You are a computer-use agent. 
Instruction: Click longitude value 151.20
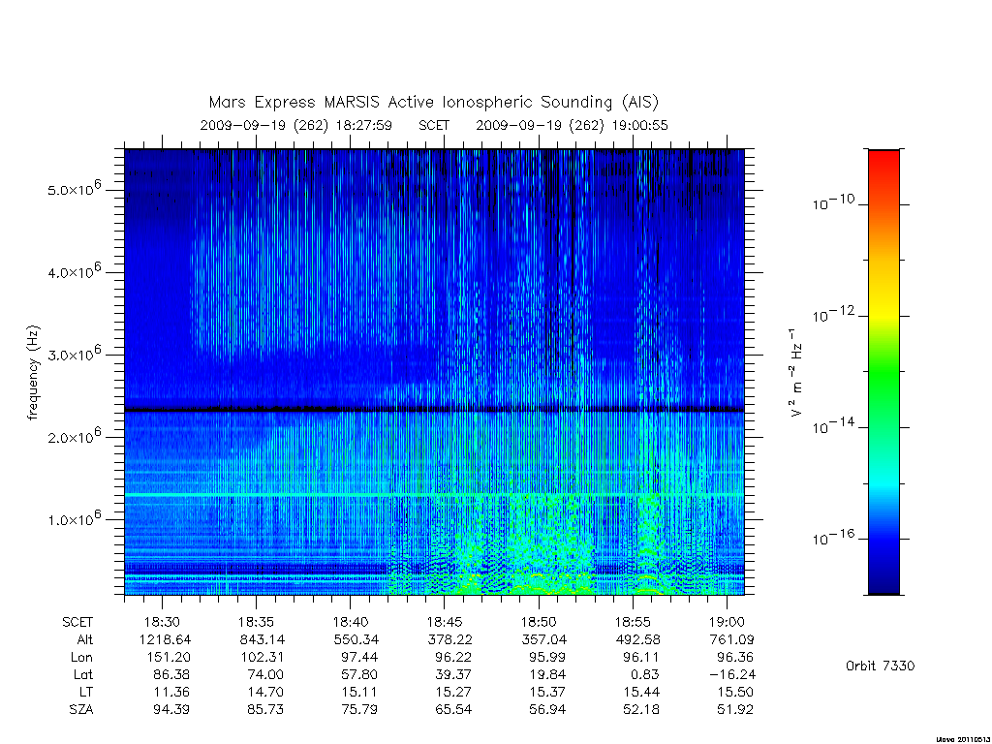tap(169, 658)
